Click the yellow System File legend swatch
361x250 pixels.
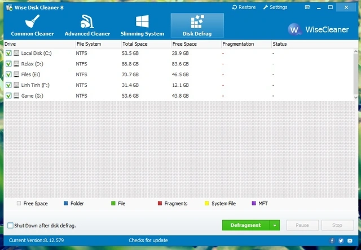[207, 203]
